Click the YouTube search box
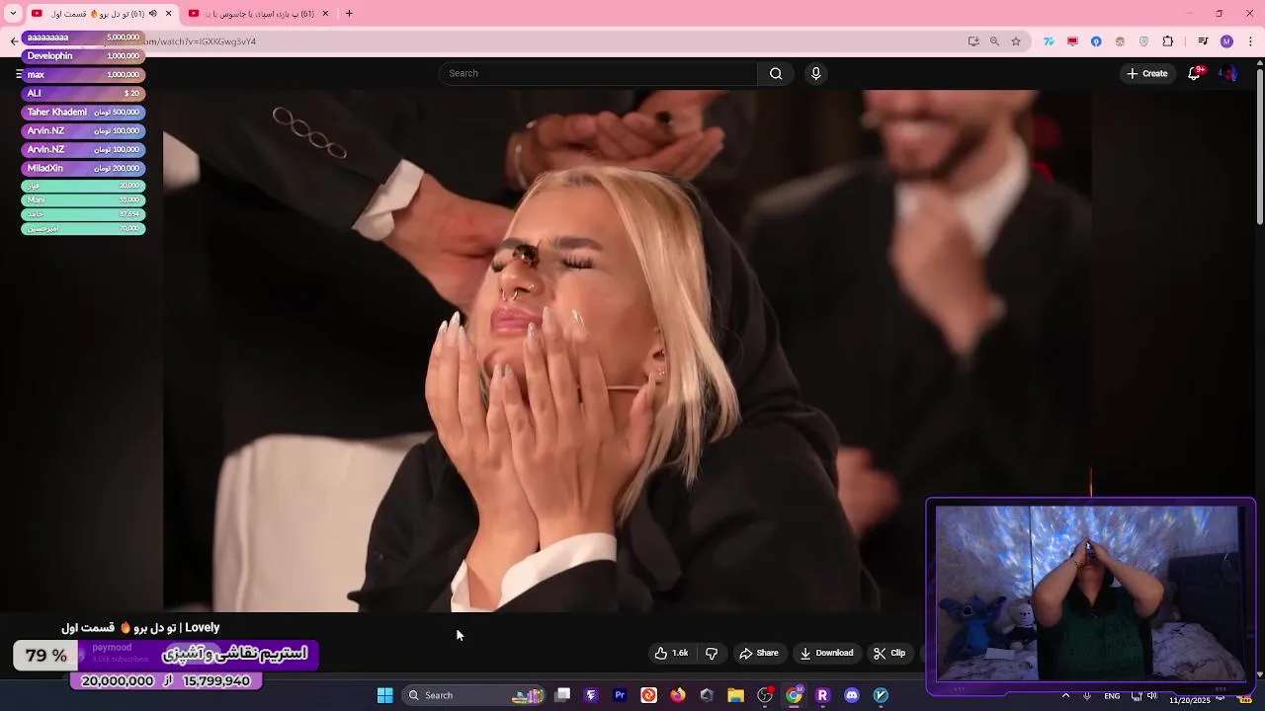This screenshot has width=1265, height=711. (x=599, y=73)
